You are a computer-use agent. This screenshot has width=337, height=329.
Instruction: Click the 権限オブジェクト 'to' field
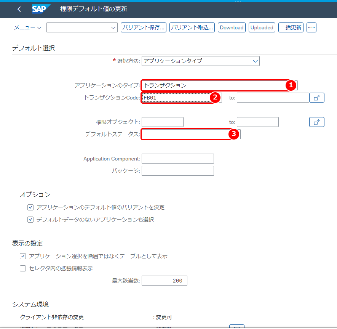point(258,122)
